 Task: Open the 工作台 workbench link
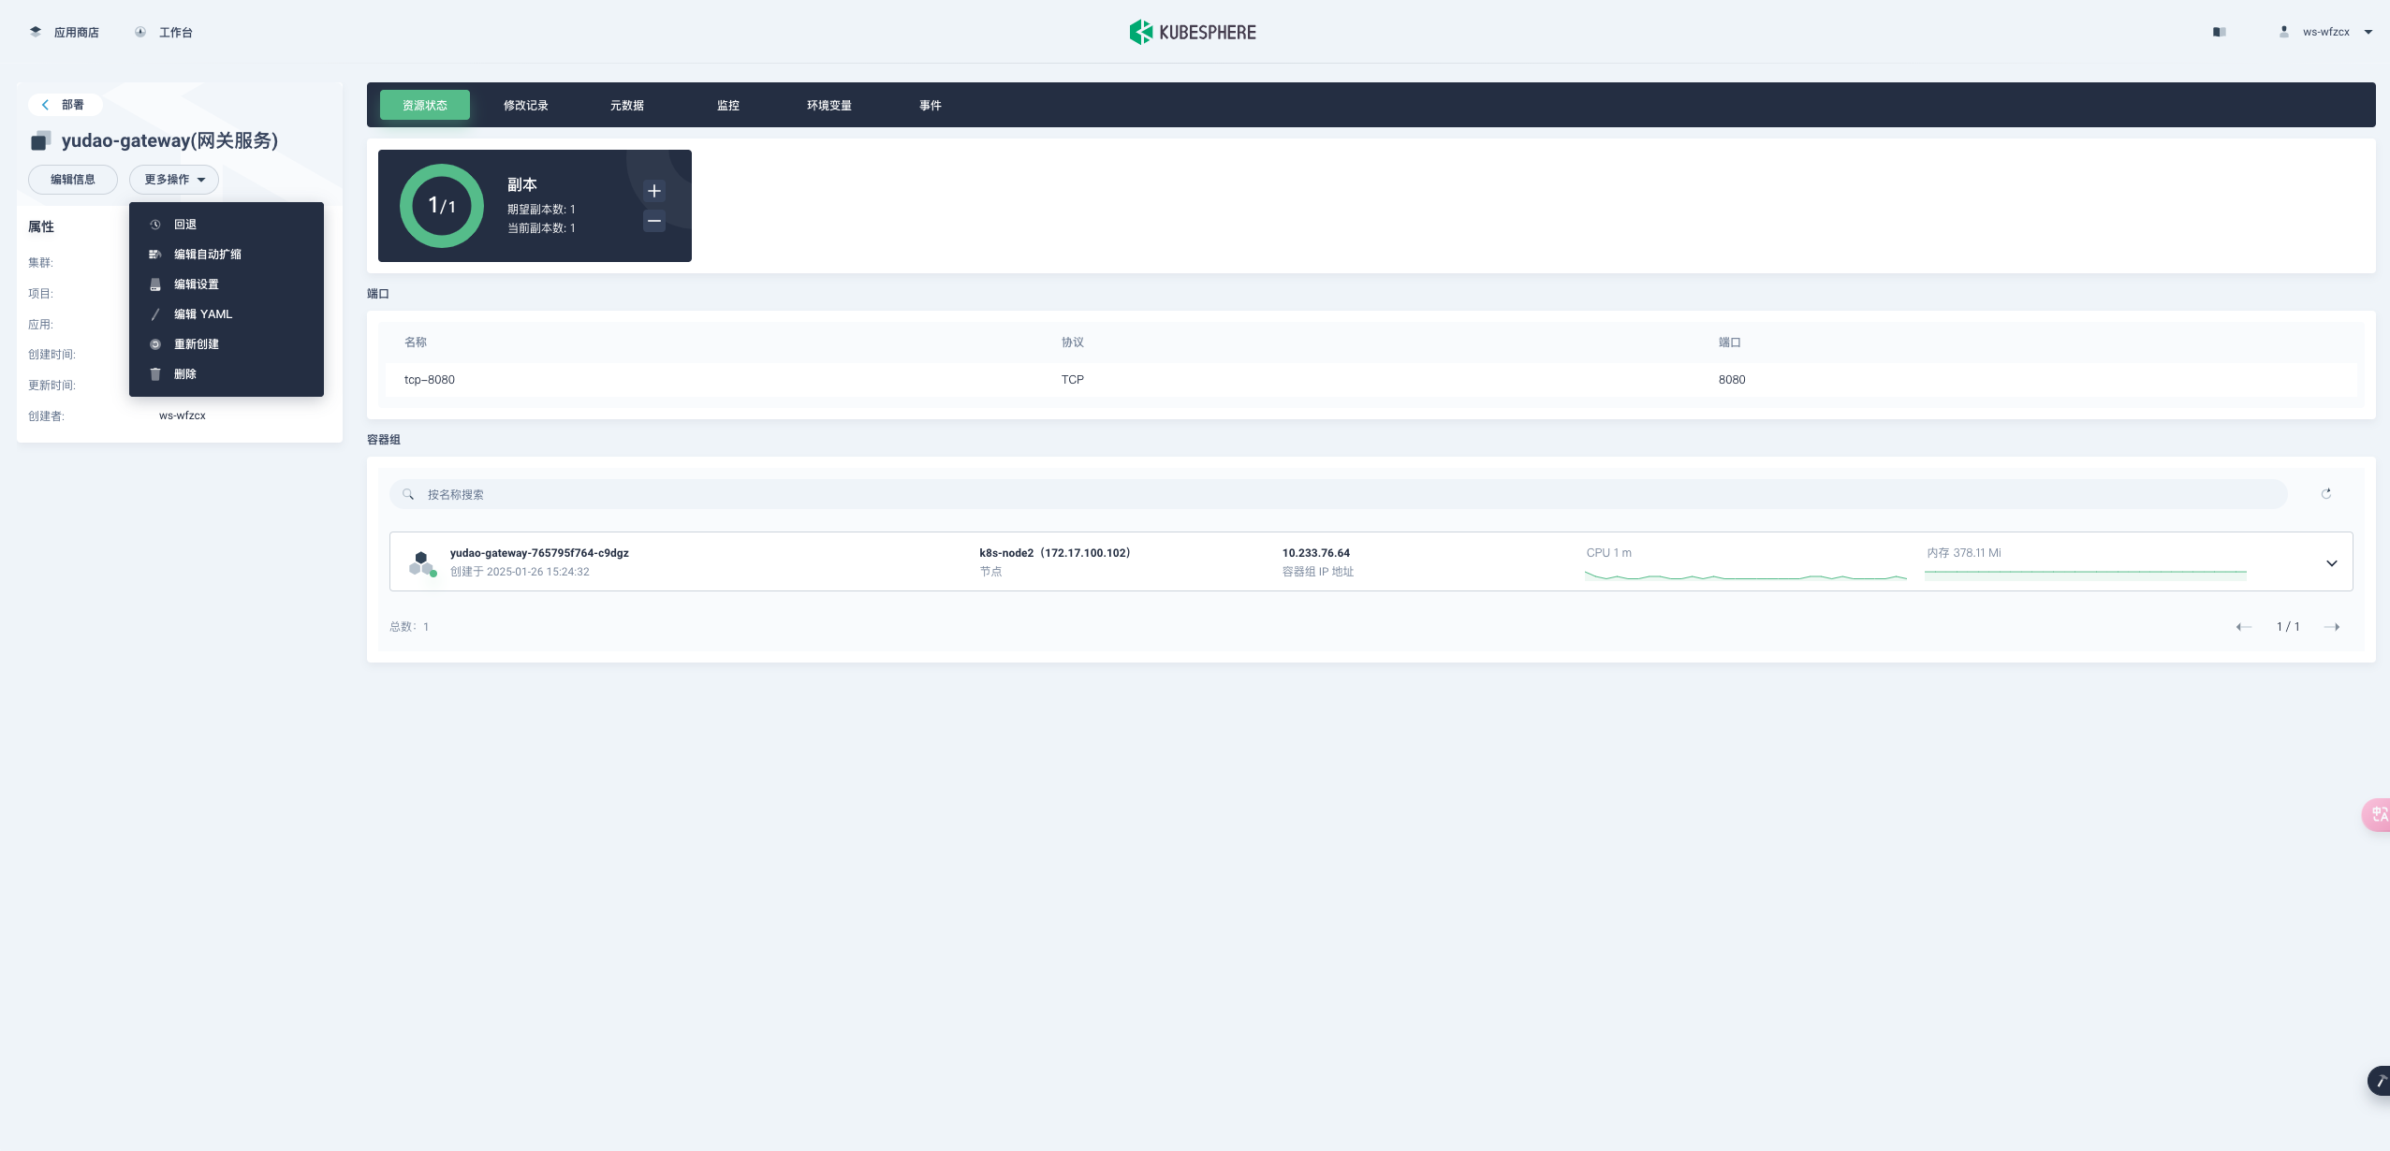click(x=175, y=32)
